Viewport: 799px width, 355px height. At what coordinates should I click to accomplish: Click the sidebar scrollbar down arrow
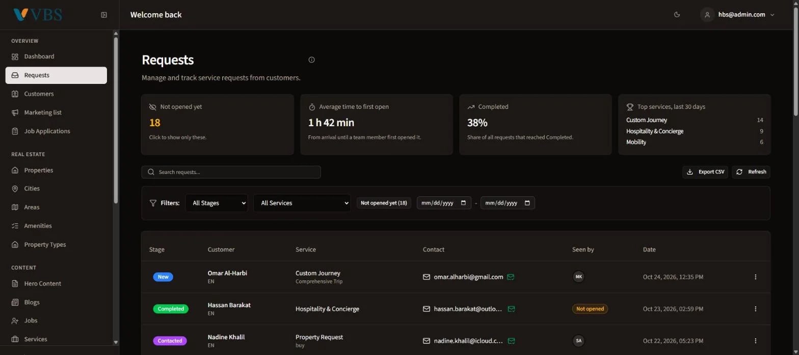116,342
